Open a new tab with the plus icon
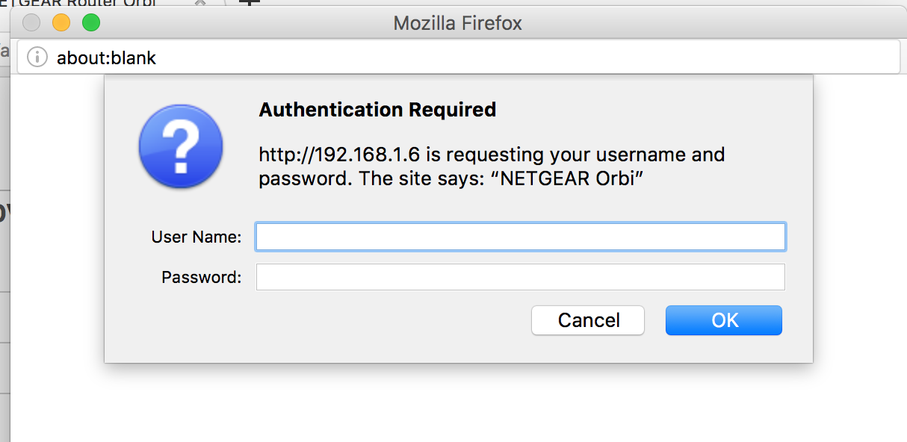 pos(249,3)
